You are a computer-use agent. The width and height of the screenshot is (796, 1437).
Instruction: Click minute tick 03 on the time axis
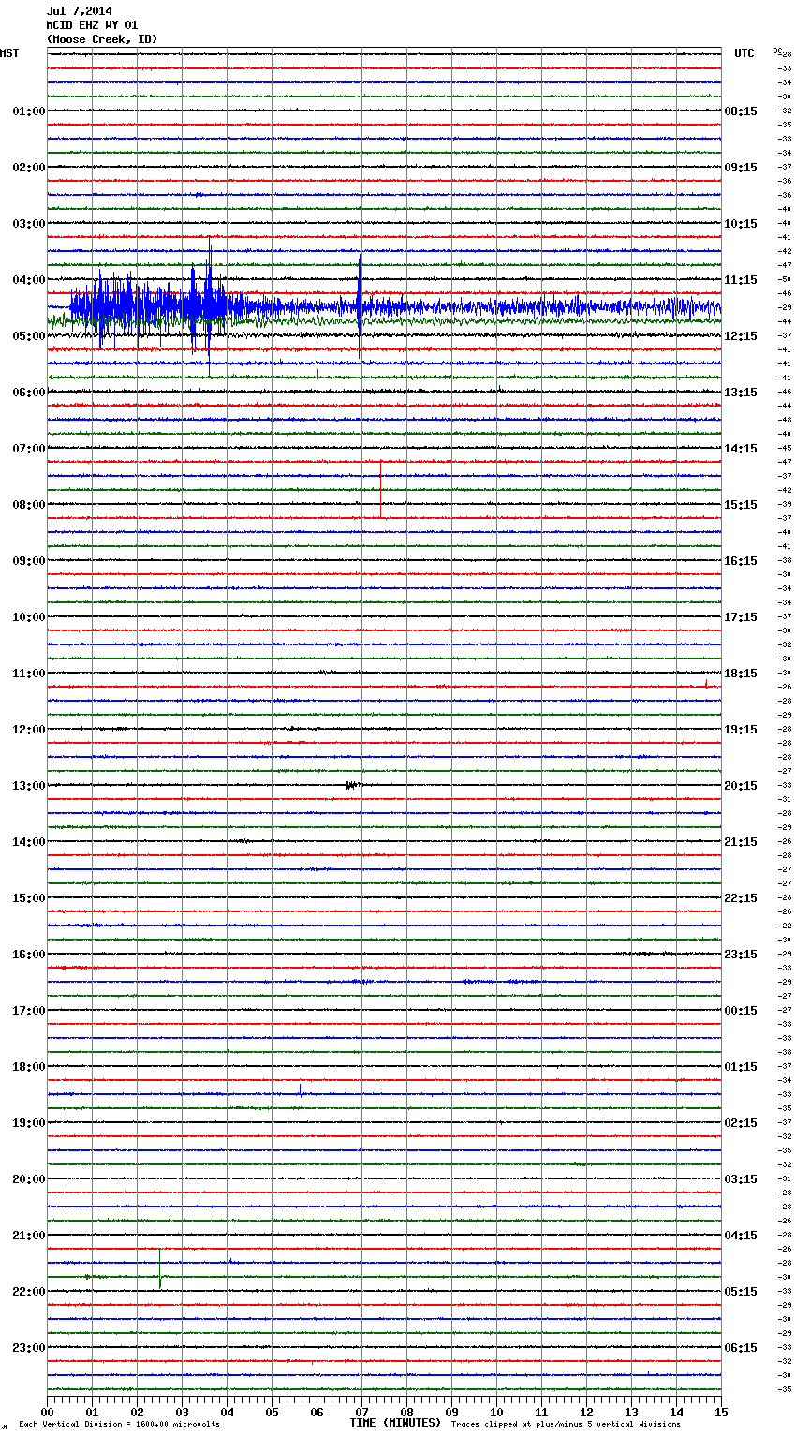(x=183, y=1412)
